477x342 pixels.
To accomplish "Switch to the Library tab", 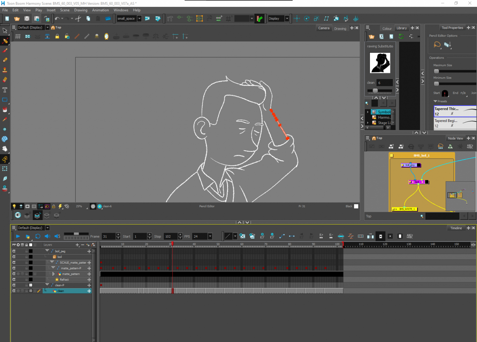I will pyautogui.click(x=402, y=28).
